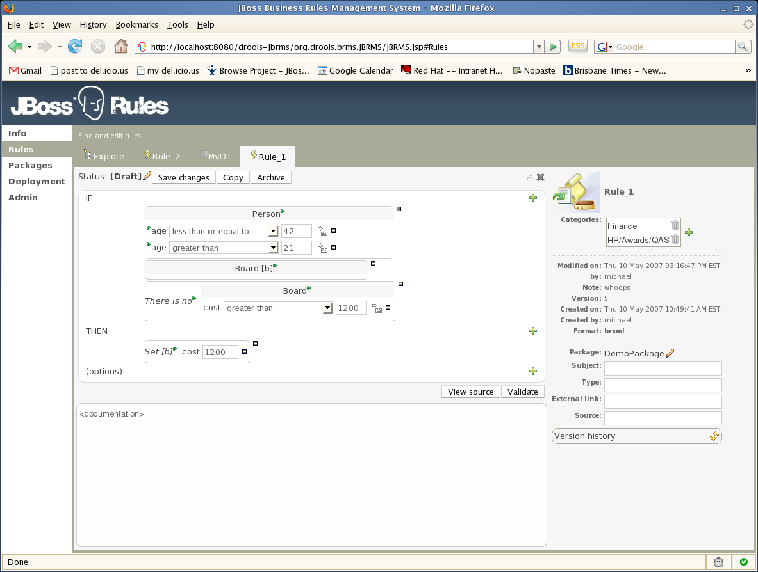Click the connective icon next to age 42

click(x=322, y=232)
